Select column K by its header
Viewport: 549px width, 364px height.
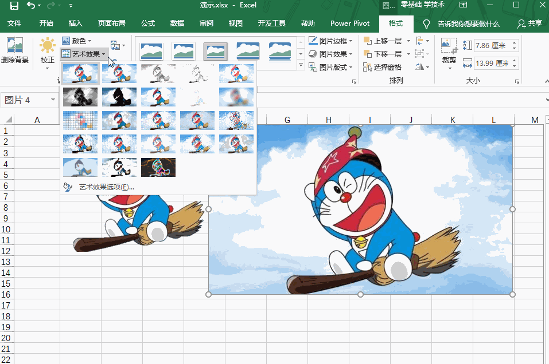[453, 120]
